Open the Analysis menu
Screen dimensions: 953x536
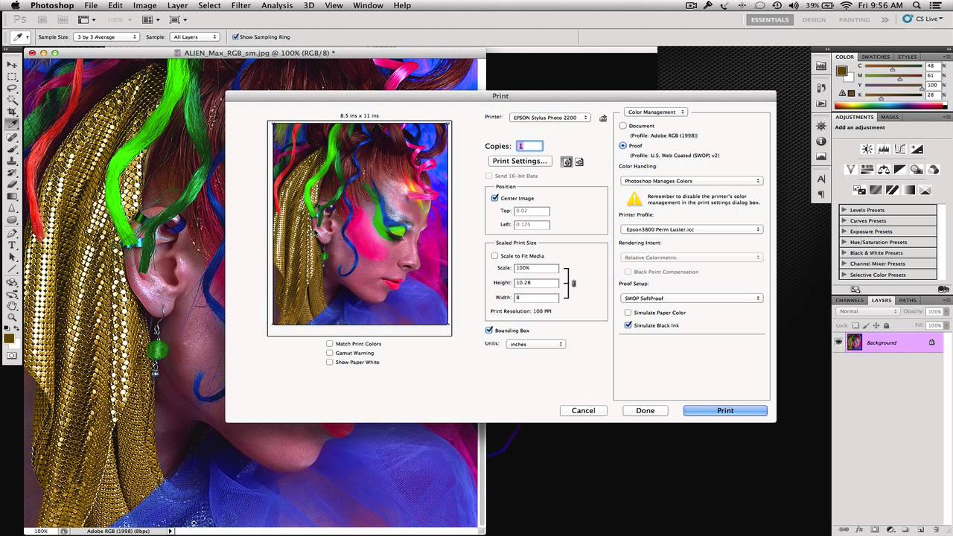click(277, 5)
